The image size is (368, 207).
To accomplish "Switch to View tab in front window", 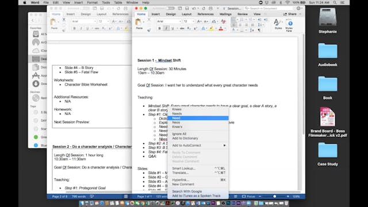I will (257, 14).
